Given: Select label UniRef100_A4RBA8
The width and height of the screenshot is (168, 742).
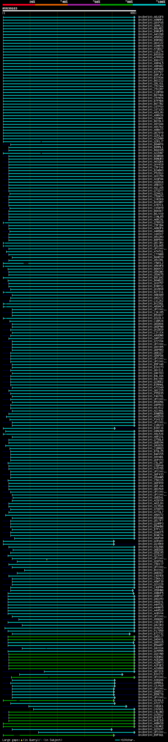Looking at the screenshot, I should [151, 231].
